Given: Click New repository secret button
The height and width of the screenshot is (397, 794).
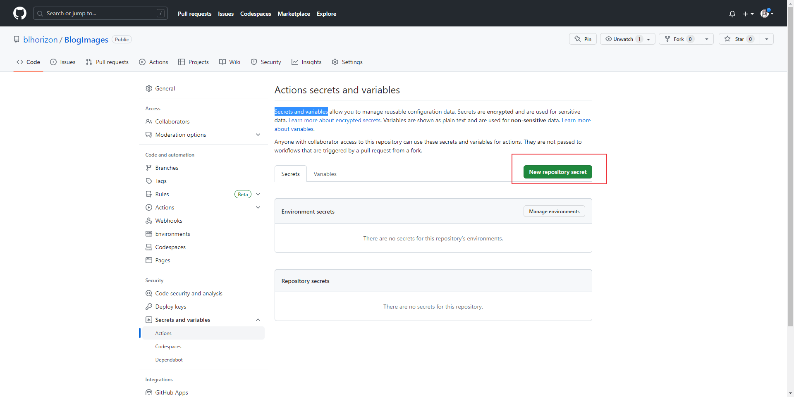Looking at the screenshot, I should click(x=557, y=172).
